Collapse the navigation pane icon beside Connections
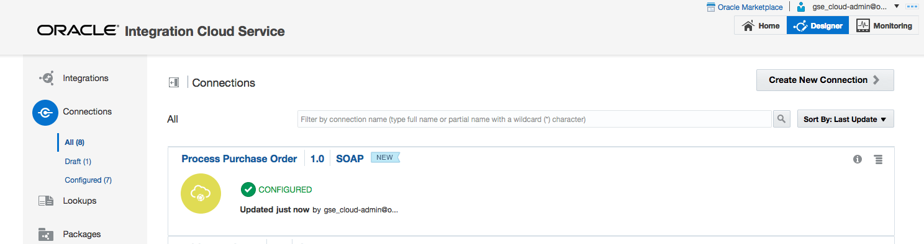924x244 pixels. tap(174, 82)
